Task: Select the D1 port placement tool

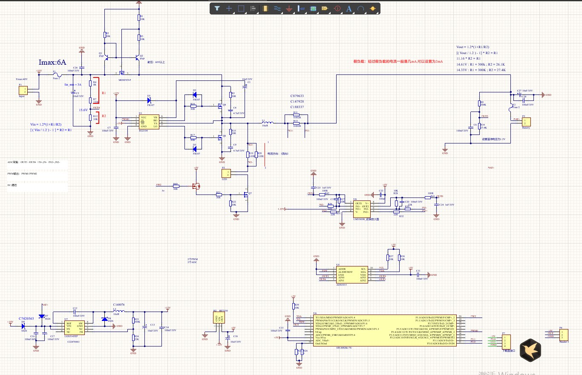Action: (x=325, y=9)
